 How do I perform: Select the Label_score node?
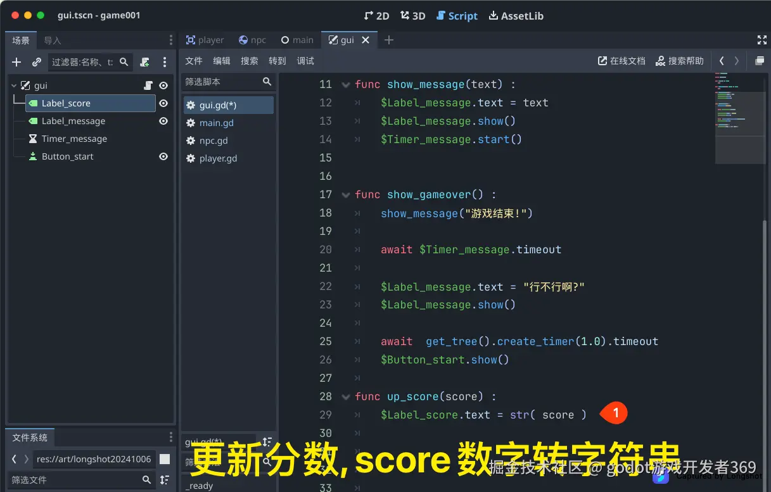tap(91, 103)
